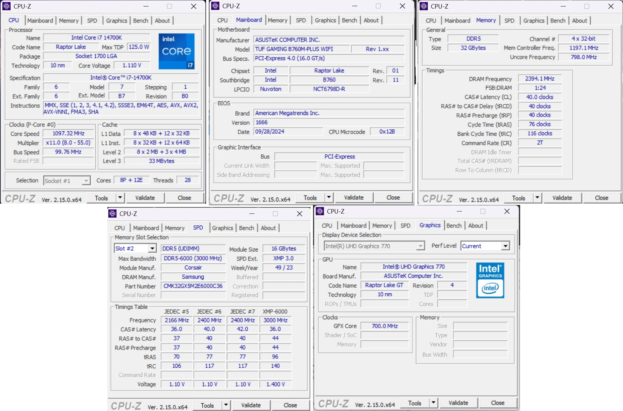The height and width of the screenshot is (411, 623).
Task: Click the DRAM Manuf. value Samsung
Action: click(193, 277)
